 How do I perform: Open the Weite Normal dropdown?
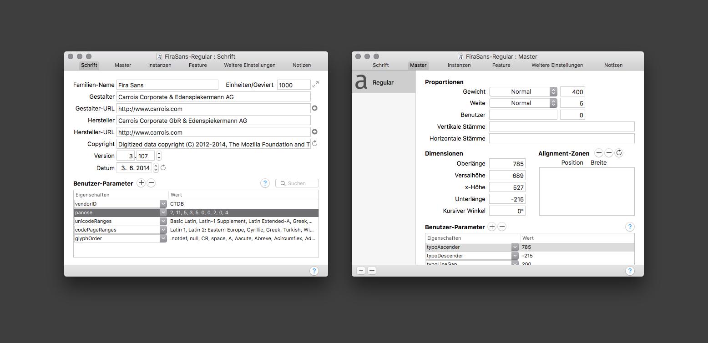[x=523, y=103]
